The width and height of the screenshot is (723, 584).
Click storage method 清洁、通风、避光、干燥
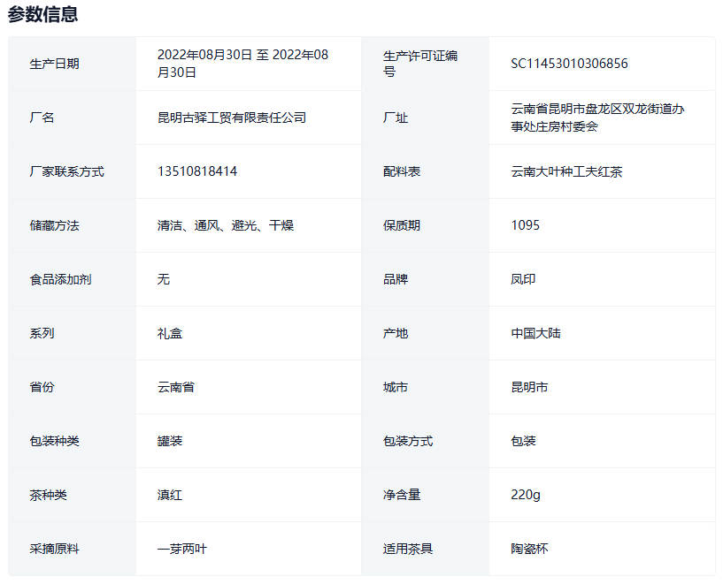pyautogui.click(x=225, y=225)
